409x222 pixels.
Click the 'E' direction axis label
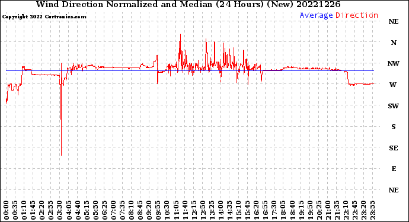click(x=394, y=169)
